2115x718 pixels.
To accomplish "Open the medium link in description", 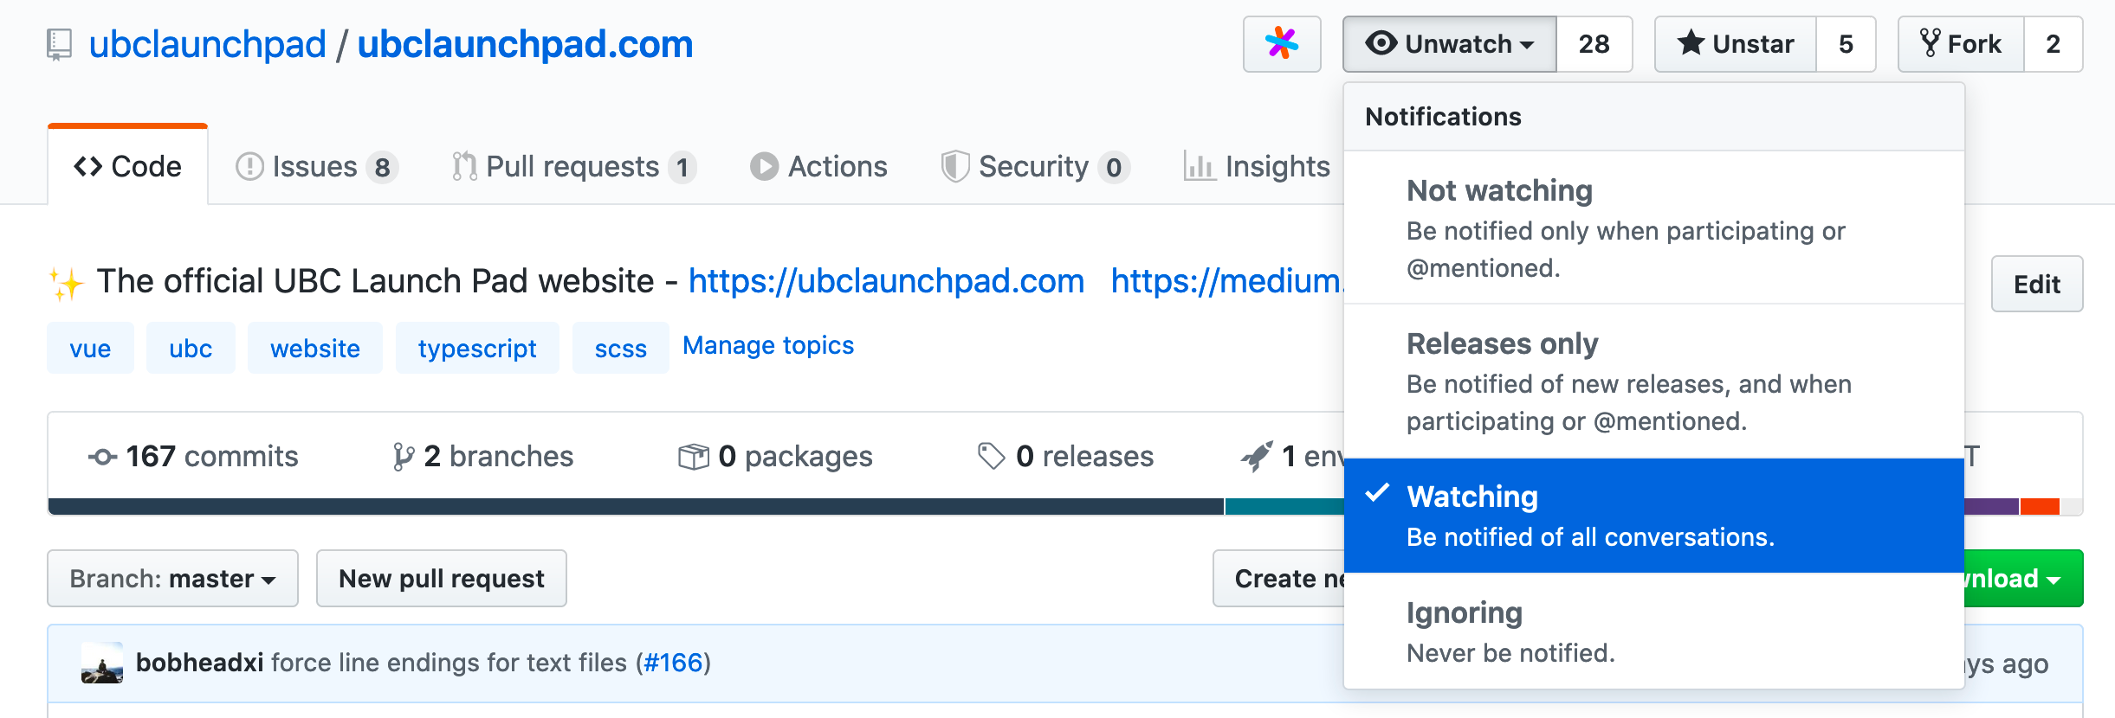I will tap(1227, 281).
